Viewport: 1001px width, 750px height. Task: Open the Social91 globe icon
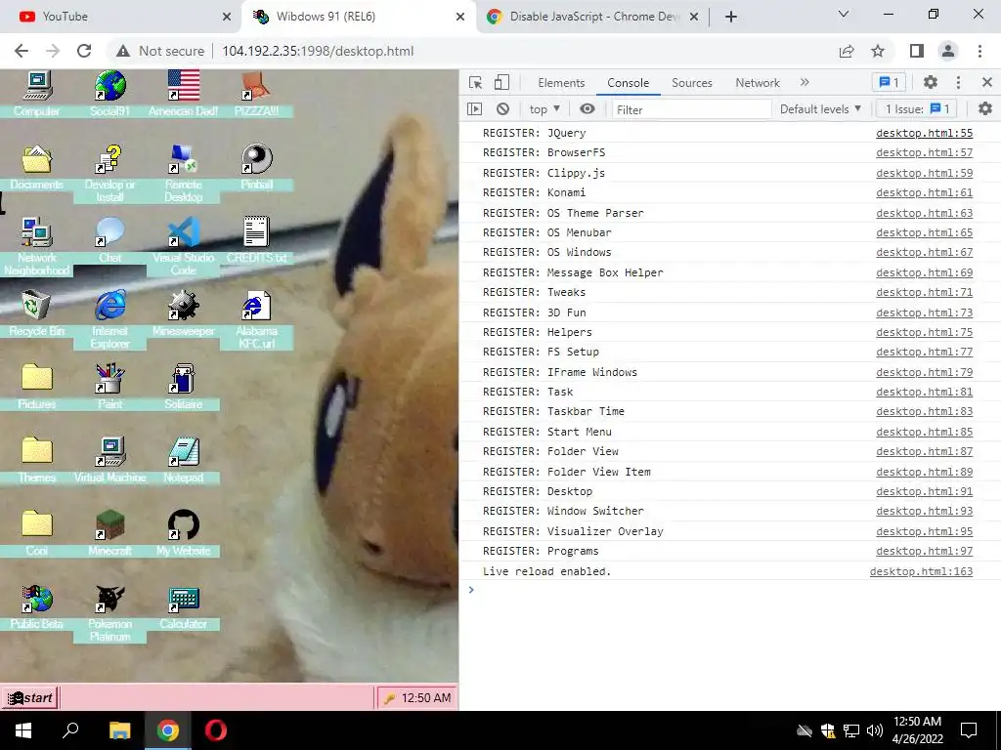pyautogui.click(x=109, y=86)
